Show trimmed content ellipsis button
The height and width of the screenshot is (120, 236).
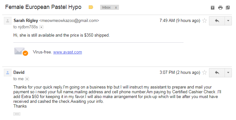(x=17, y=114)
